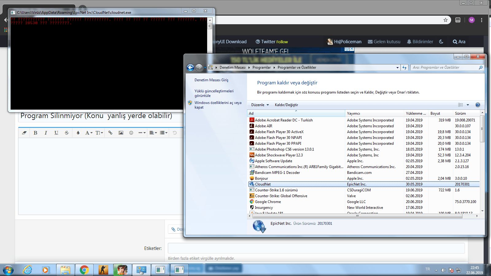Open Control Panel taskbar button
Image resolution: width=491 pixels, height=276 pixels.
pos(141,270)
